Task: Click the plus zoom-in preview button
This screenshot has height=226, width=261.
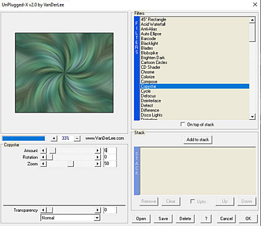Action: [54, 138]
